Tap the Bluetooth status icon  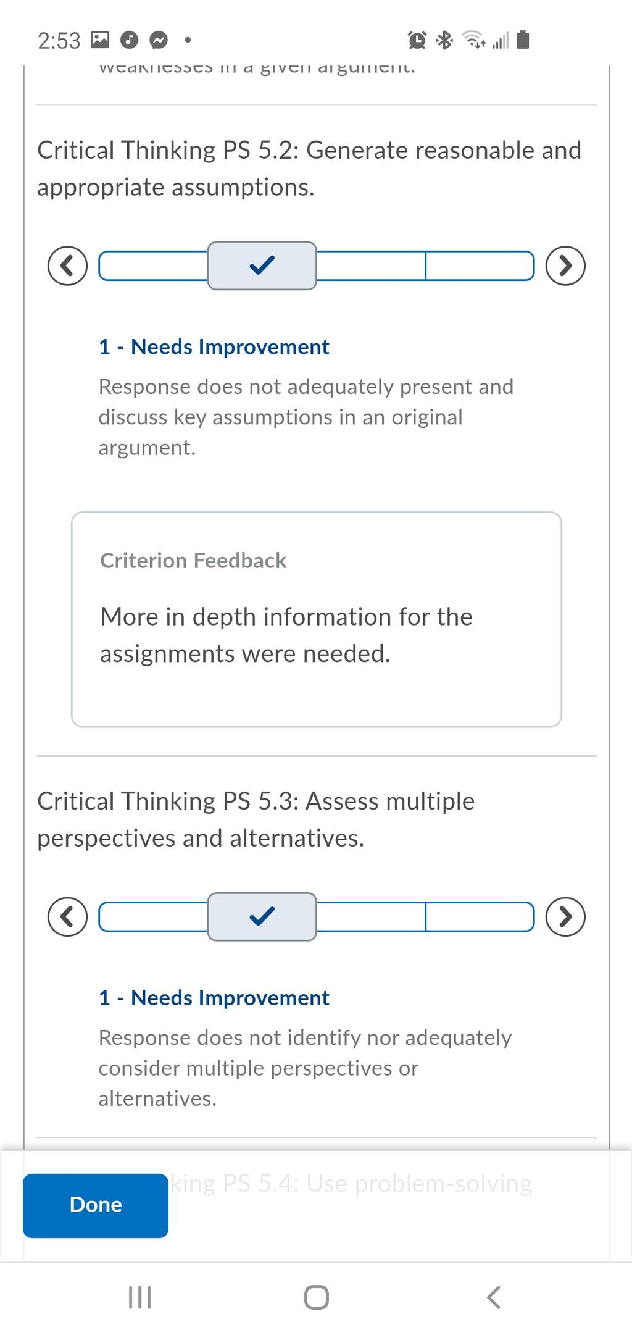click(444, 41)
